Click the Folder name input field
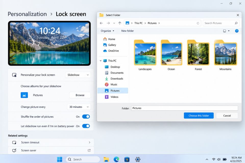 coord(185,108)
